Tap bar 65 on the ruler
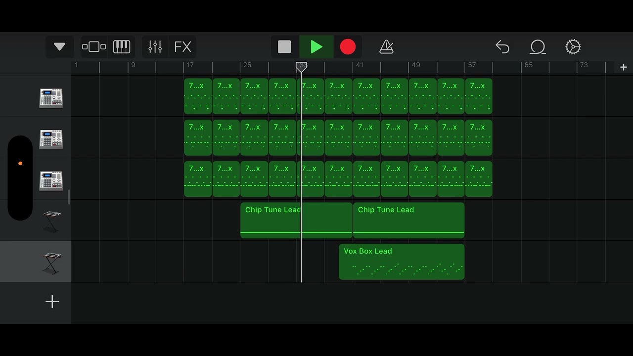The width and height of the screenshot is (633, 356). pos(528,65)
